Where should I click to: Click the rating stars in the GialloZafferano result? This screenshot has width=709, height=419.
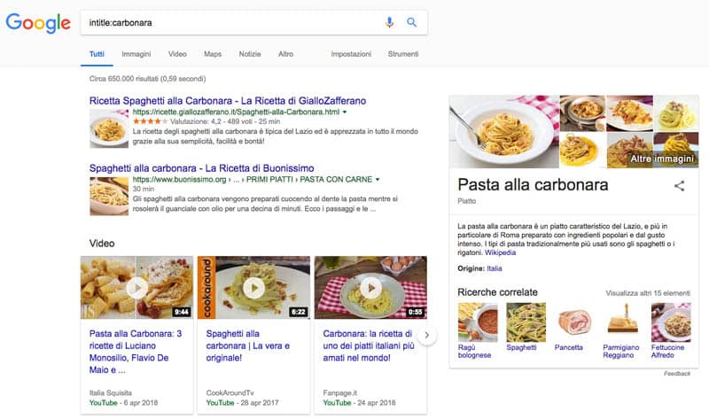click(x=150, y=121)
